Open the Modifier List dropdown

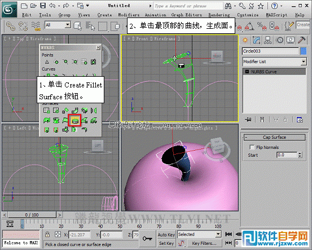click(274, 62)
